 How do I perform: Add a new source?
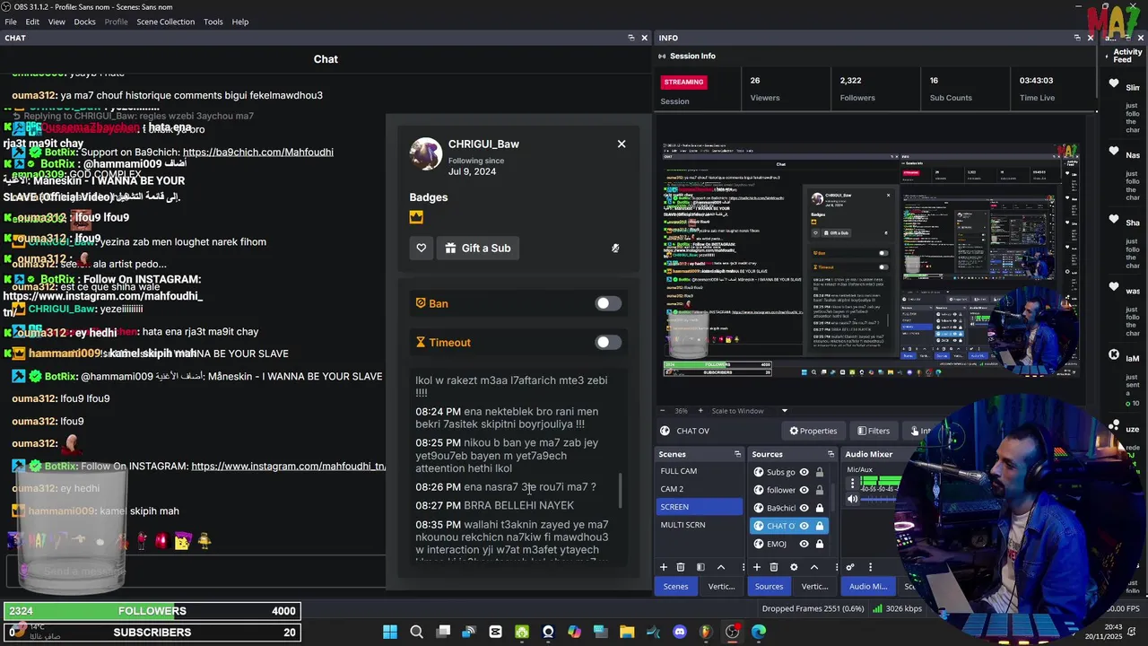757,567
